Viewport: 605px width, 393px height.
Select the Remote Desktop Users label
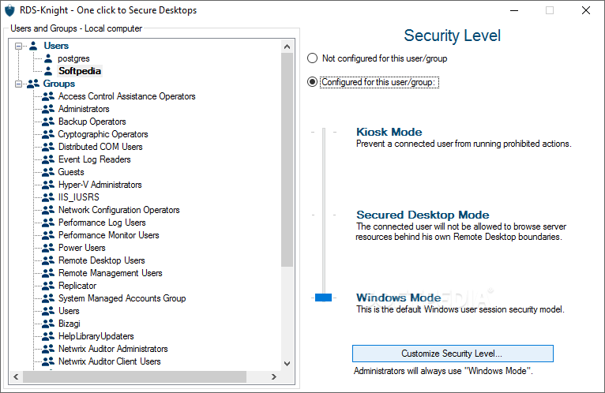(x=101, y=260)
